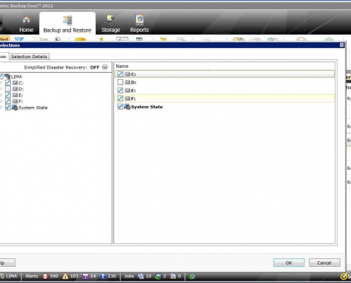Image resolution: width=351 pixels, height=283 pixels.
Task: Uncheck System State checkbox in left tree
Action: [8, 108]
